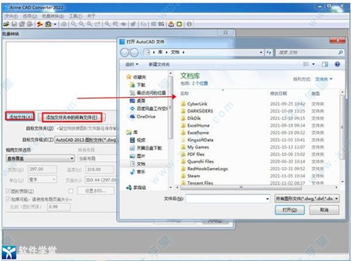The width and height of the screenshot is (351, 261).
Task: Click the forward arrow in file dialog
Action: pos(134,53)
